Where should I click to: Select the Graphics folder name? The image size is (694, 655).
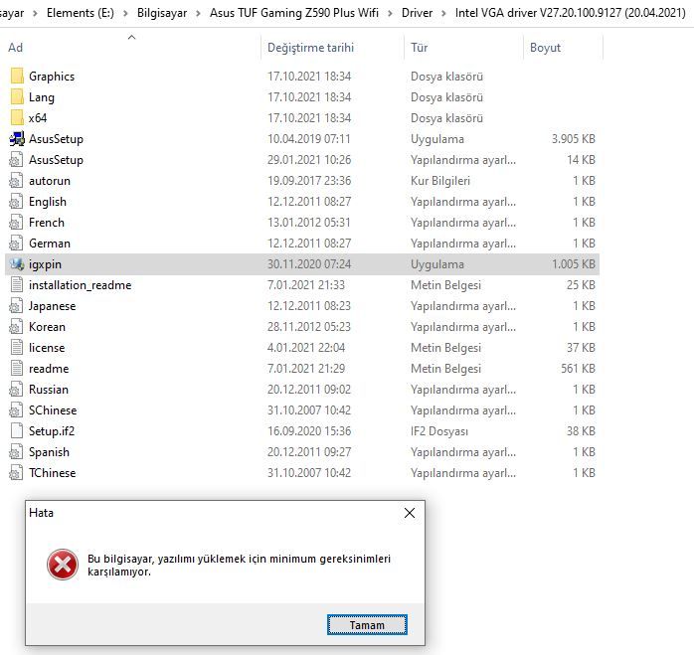(x=52, y=77)
